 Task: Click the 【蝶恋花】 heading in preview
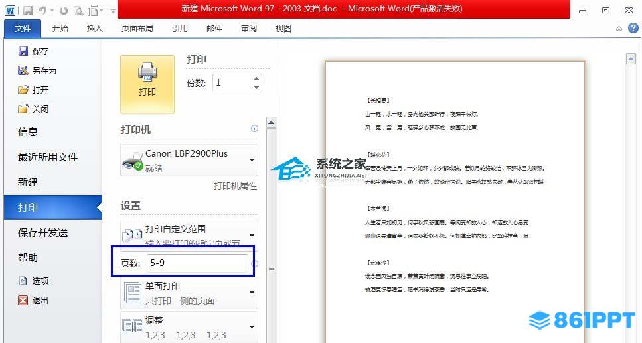point(377,155)
